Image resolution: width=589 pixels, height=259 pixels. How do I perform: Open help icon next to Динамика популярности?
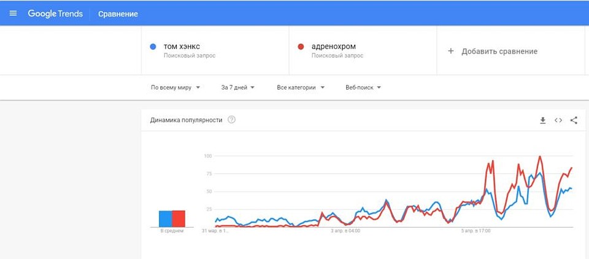[232, 120]
